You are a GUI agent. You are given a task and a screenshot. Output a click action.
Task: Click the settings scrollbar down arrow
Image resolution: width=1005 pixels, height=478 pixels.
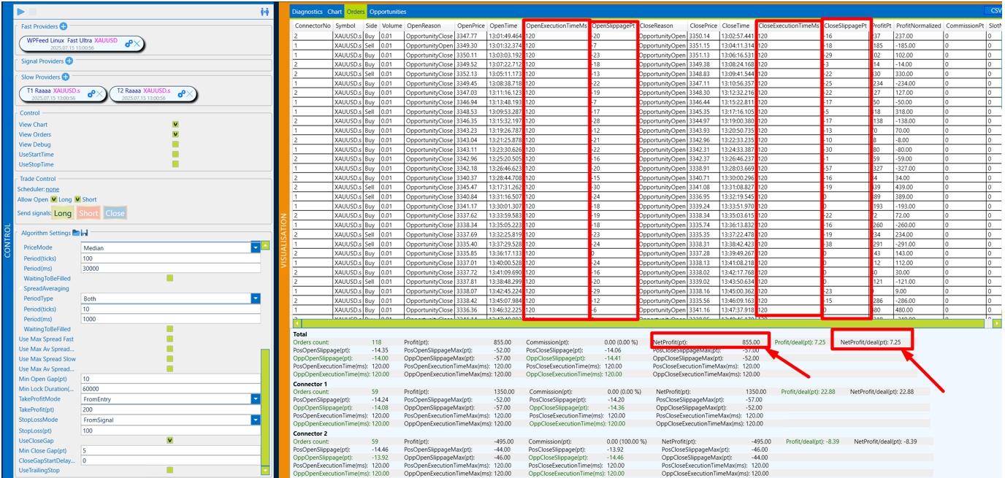pyautogui.click(x=266, y=471)
